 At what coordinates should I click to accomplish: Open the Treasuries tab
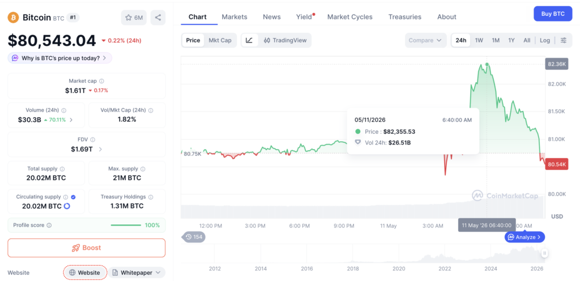404,17
